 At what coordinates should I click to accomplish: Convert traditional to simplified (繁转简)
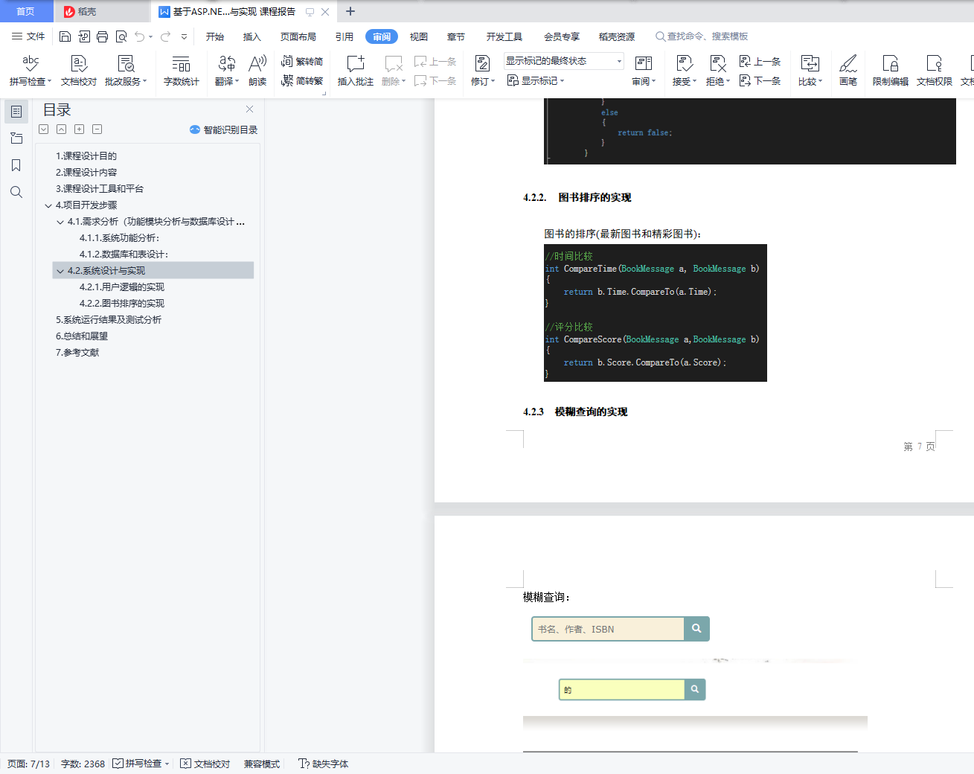(302, 62)
